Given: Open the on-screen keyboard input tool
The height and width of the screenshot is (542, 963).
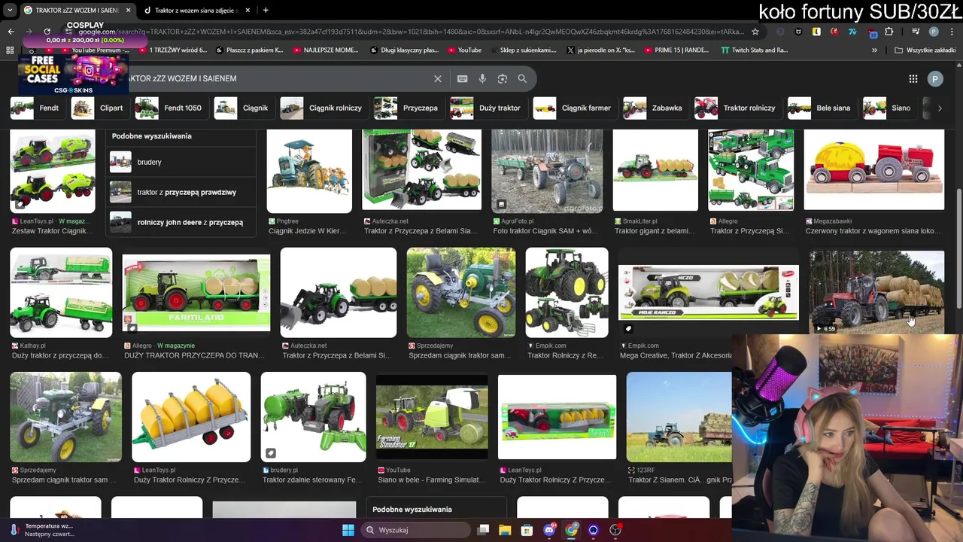Looking at the screenshot, I should pyautogui.click(x=462, y=78).
